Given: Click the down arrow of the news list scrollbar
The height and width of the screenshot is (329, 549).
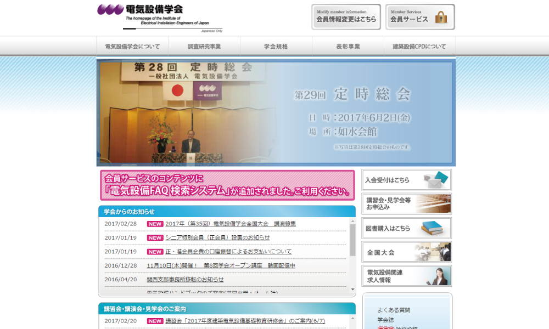Looking at the screenshot, I should pyautogui.click(x=352, y=290).
